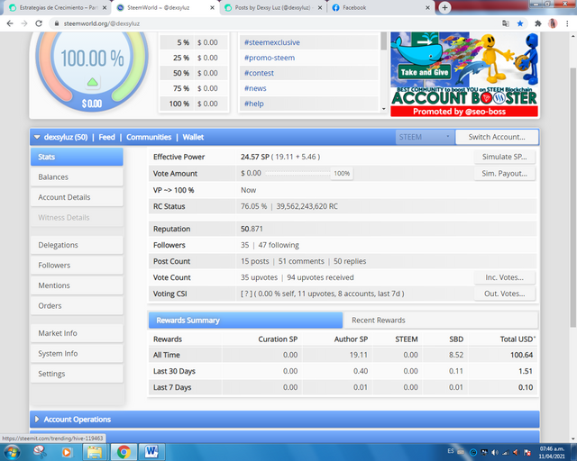577x461 pixels.
Task: Open the translate page icon in address bar
Action: pos(506,23)
